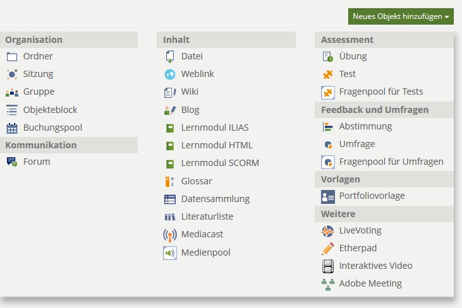Add a new Test object
This screenshot has width=462, height=308.
[347, 74]
